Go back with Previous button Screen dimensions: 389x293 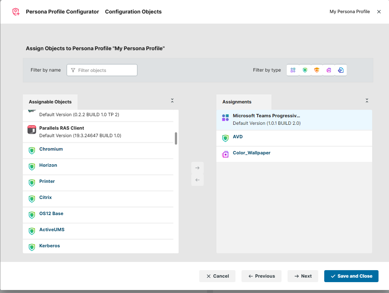point(261,276)
